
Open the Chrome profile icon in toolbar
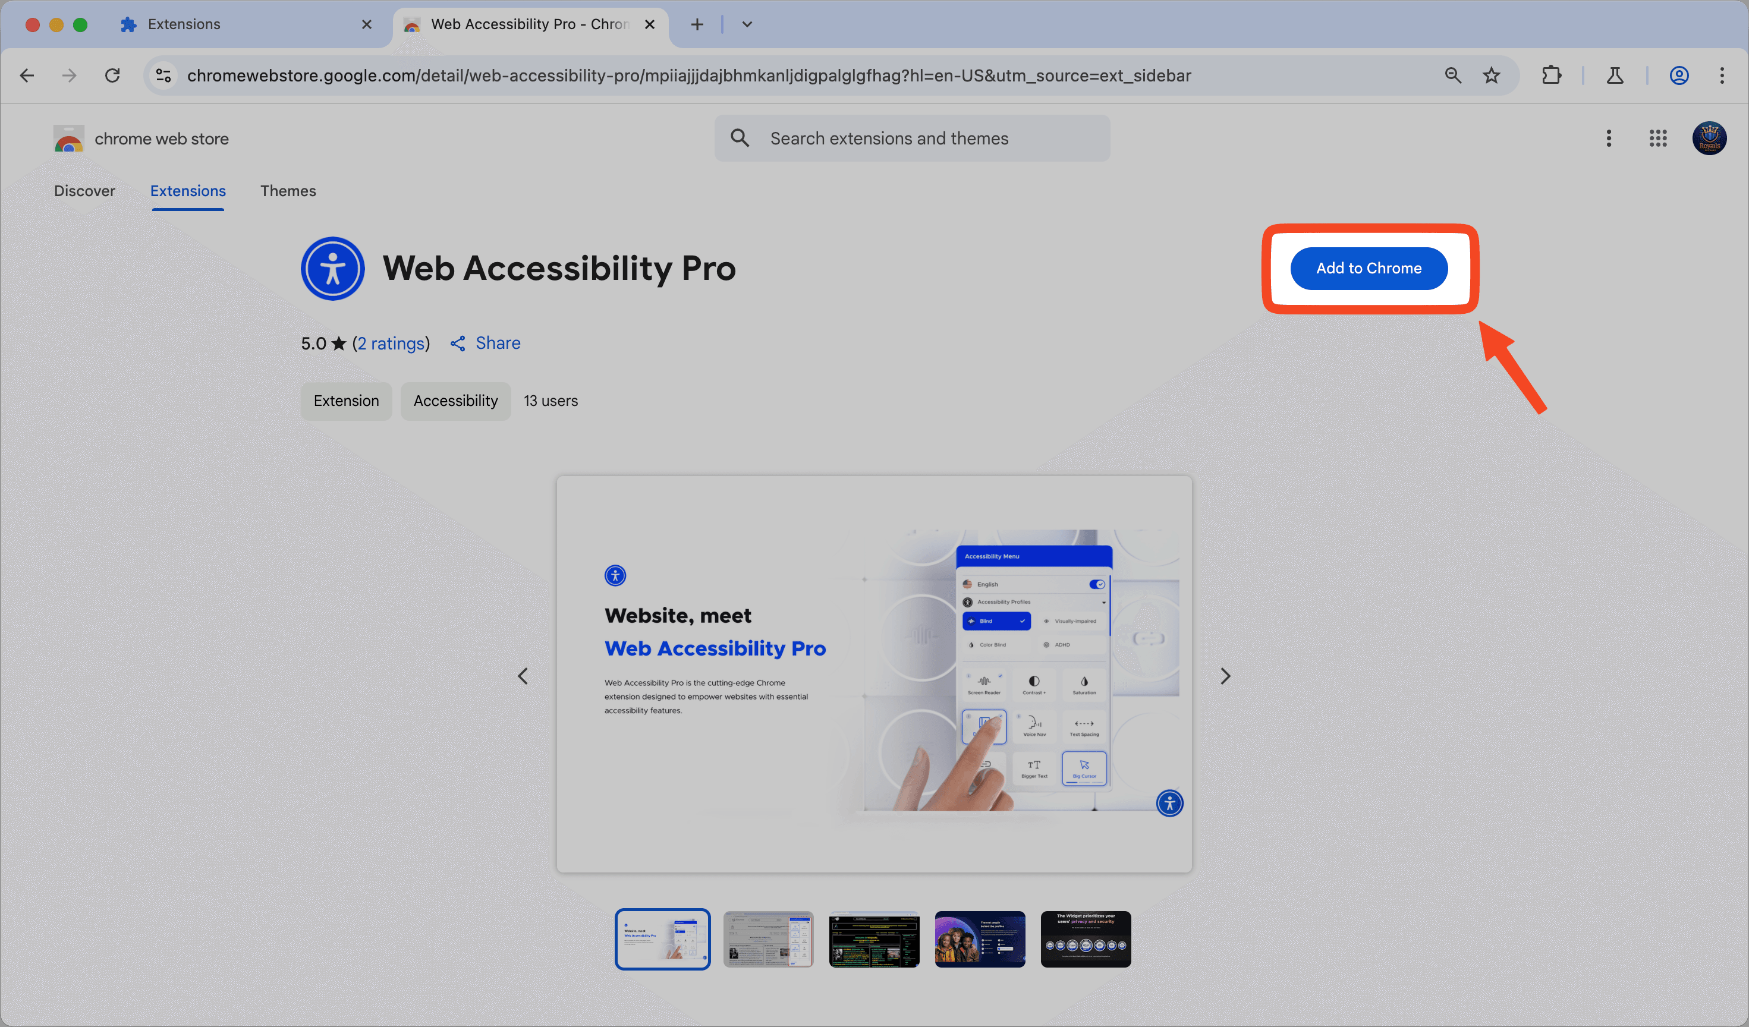click(1679, 75)
